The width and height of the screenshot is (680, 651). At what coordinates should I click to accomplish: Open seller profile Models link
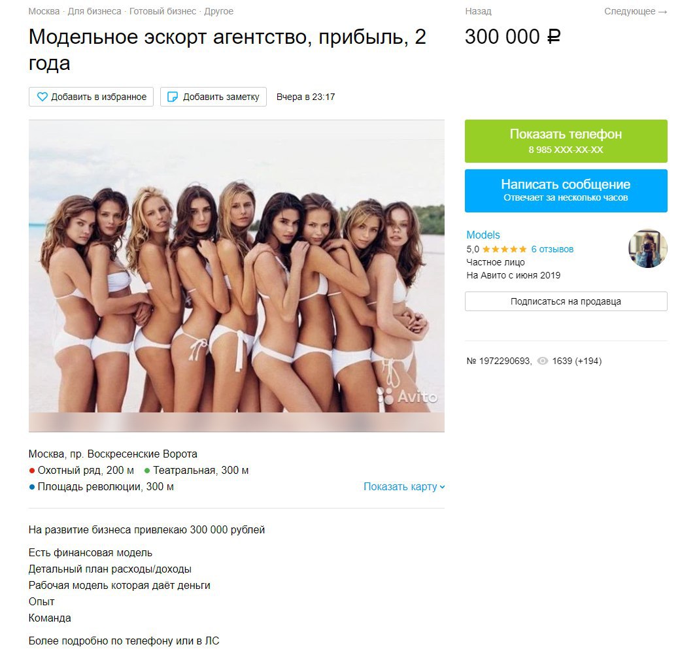coord(483,235)
